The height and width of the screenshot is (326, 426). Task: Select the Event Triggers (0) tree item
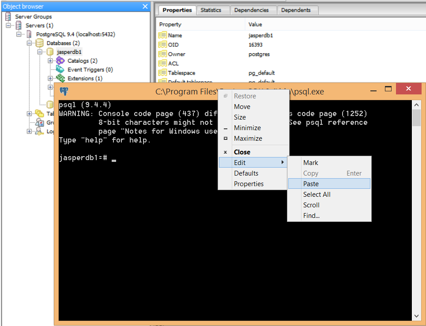90,70
